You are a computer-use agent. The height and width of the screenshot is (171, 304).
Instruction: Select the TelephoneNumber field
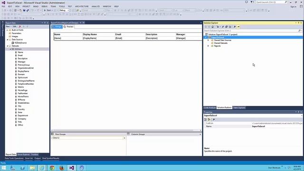click(26, 84)
